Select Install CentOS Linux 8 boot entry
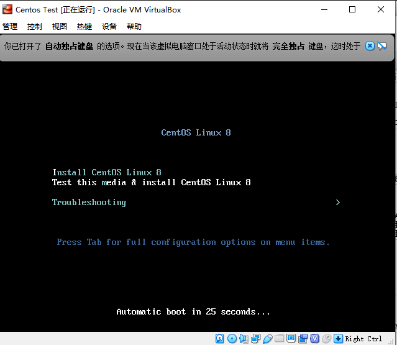Screen dimensions: 397x345 [107, 172]
